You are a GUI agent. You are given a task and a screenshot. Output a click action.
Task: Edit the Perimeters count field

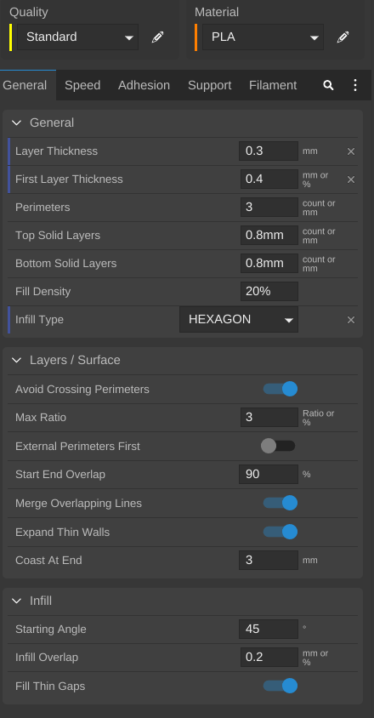click(269, 207)
